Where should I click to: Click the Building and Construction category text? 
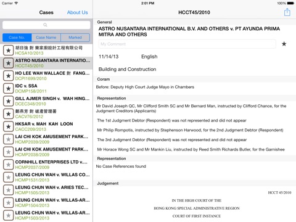[x=127, y=69]
